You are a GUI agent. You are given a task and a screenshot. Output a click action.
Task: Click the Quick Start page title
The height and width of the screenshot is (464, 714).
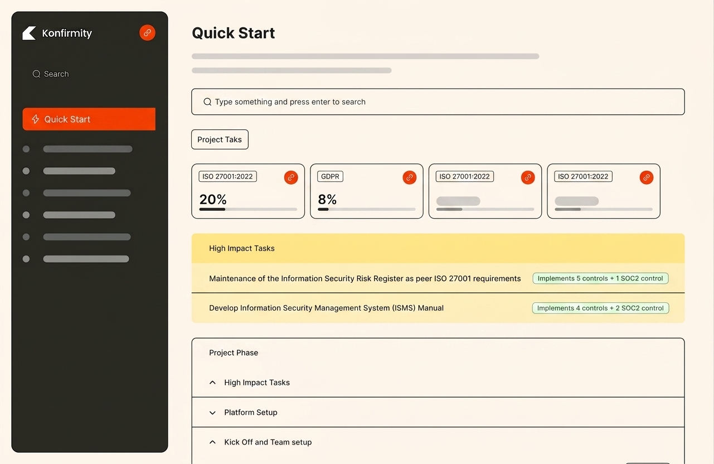click(x=234, y=33)
